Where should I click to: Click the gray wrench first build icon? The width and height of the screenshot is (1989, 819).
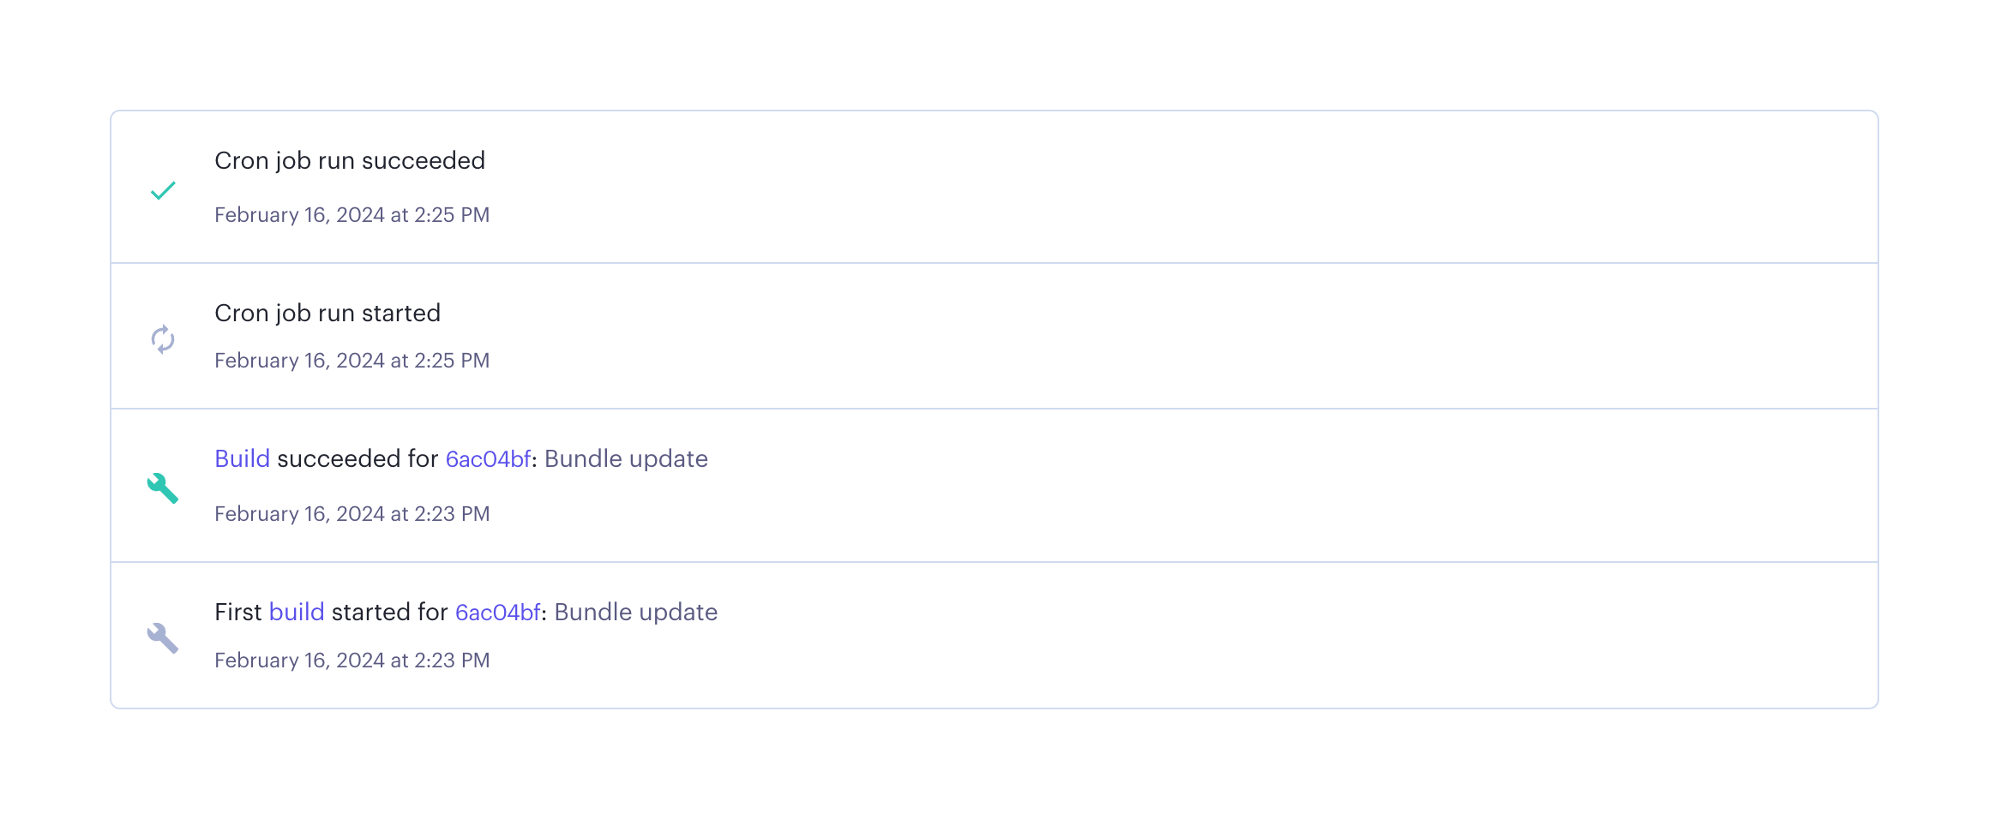click(x=163, y=638)
